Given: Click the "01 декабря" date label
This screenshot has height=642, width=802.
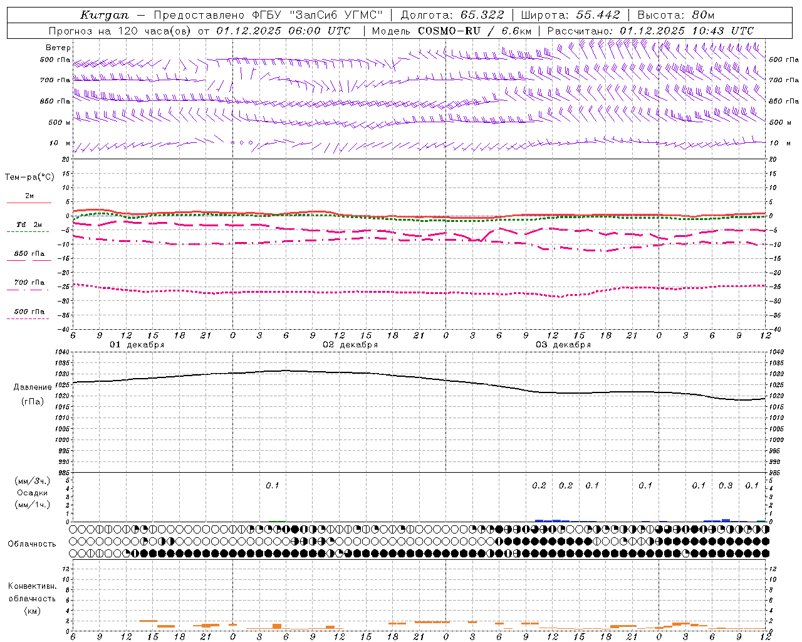Looking at the screenshot, I should tap(137, 345).
